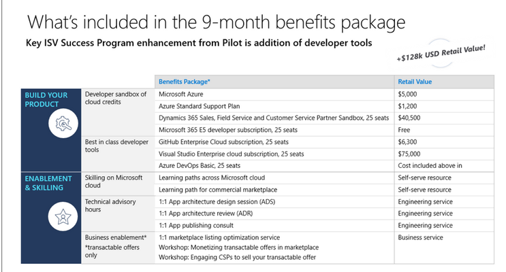The height and width of the screenshot is (272, 506).
Task: Select the 1:1 App publishing consult row
Action: coord(324,226)
